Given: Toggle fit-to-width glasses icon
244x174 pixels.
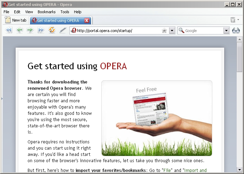Looking at the screenshot, I should [x=236, y=30].
